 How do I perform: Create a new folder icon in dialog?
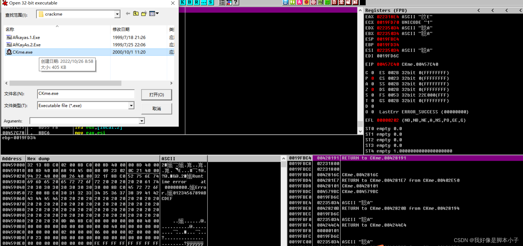(144, 13)
